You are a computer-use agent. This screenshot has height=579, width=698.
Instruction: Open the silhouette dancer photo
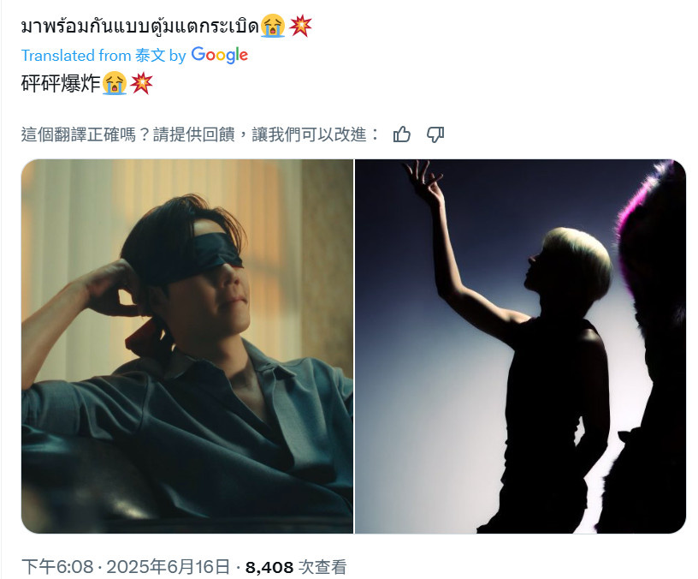[520, 346]
